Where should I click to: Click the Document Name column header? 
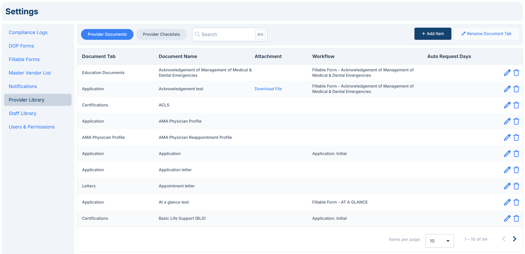pos(178,56)
